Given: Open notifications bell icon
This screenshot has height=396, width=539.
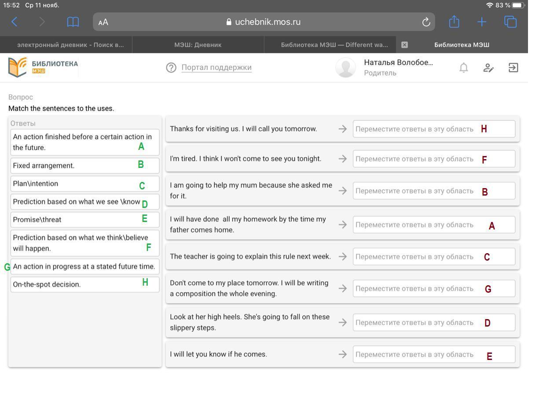Looking at the screenshot, I should pos(463,68).
